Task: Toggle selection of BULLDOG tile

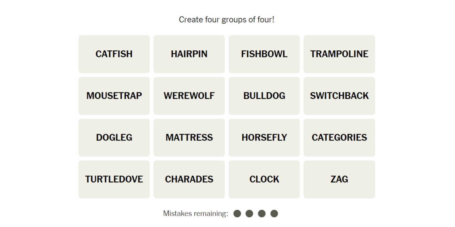Action: click(264, 96)
